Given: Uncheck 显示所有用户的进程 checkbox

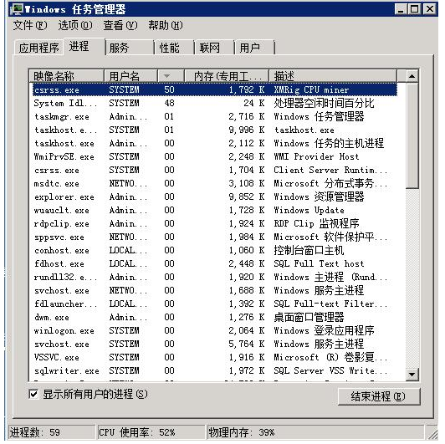Looking at the screenshot, I should tap(33, 394).
